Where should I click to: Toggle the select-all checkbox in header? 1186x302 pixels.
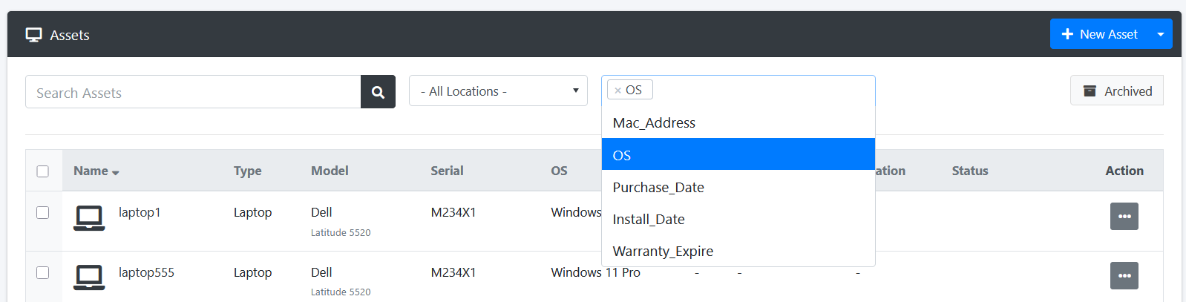43,171
